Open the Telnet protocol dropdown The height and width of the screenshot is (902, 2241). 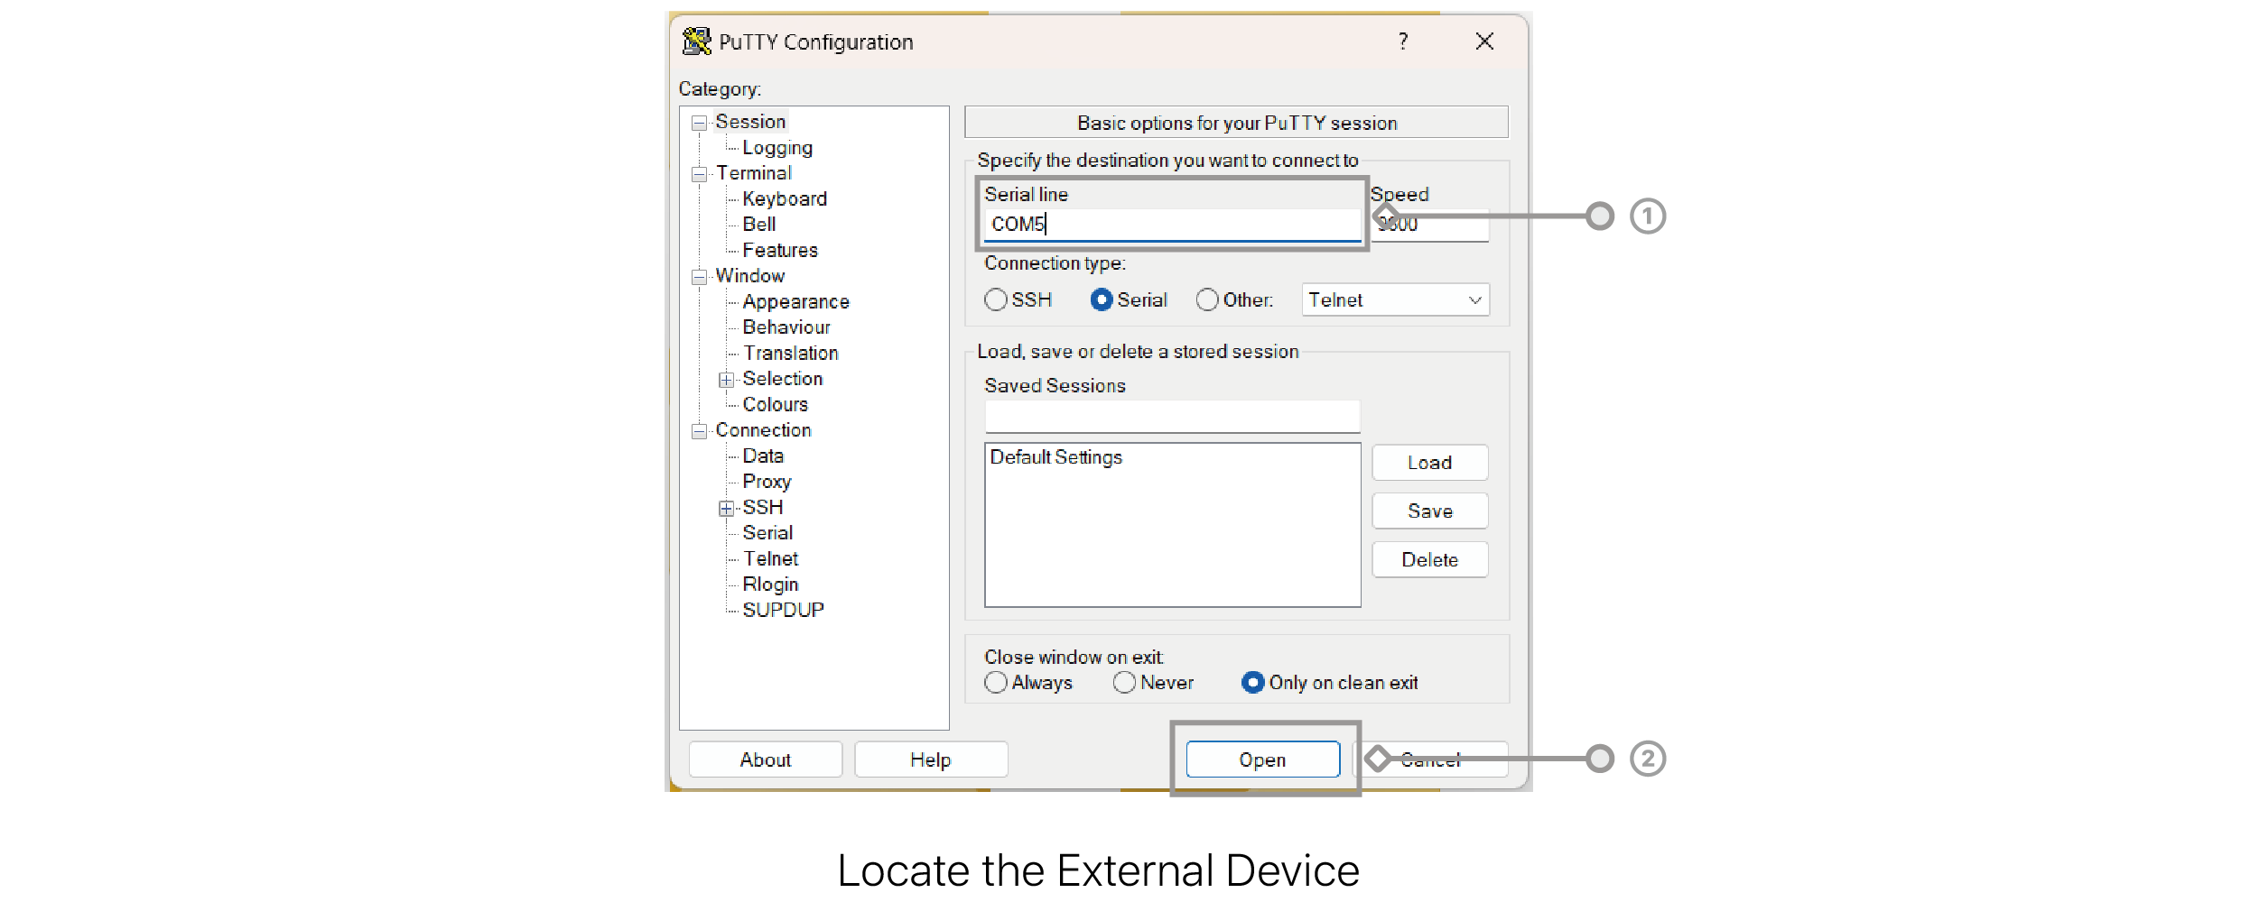click(1395, 299)
